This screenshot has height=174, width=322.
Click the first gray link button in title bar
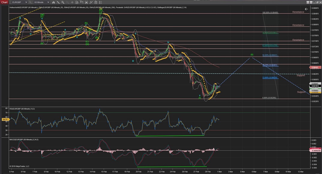pyautogui.click(x=308, y=2)
